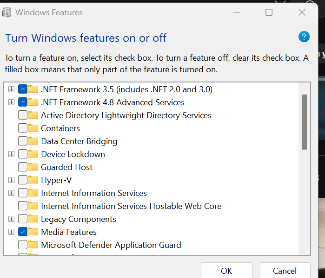The image size is (325, 278).
Task: Select .NET Framework 4.8 Advanced Services label
Action: (x=113, y=102)
